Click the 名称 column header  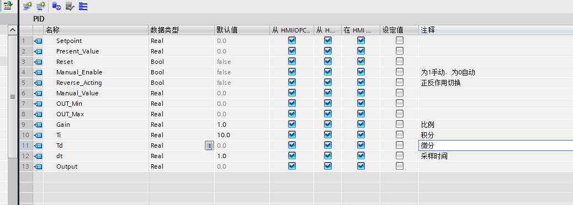(95, 30)
